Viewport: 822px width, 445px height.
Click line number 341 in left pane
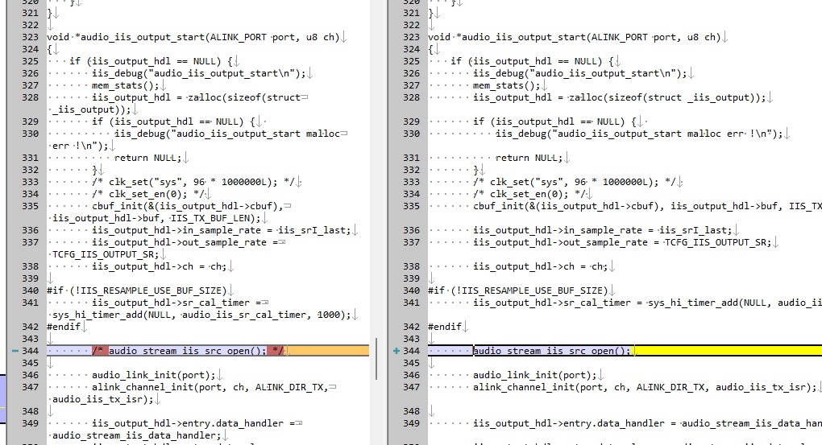pyautogui.click(x=30, y=302)
